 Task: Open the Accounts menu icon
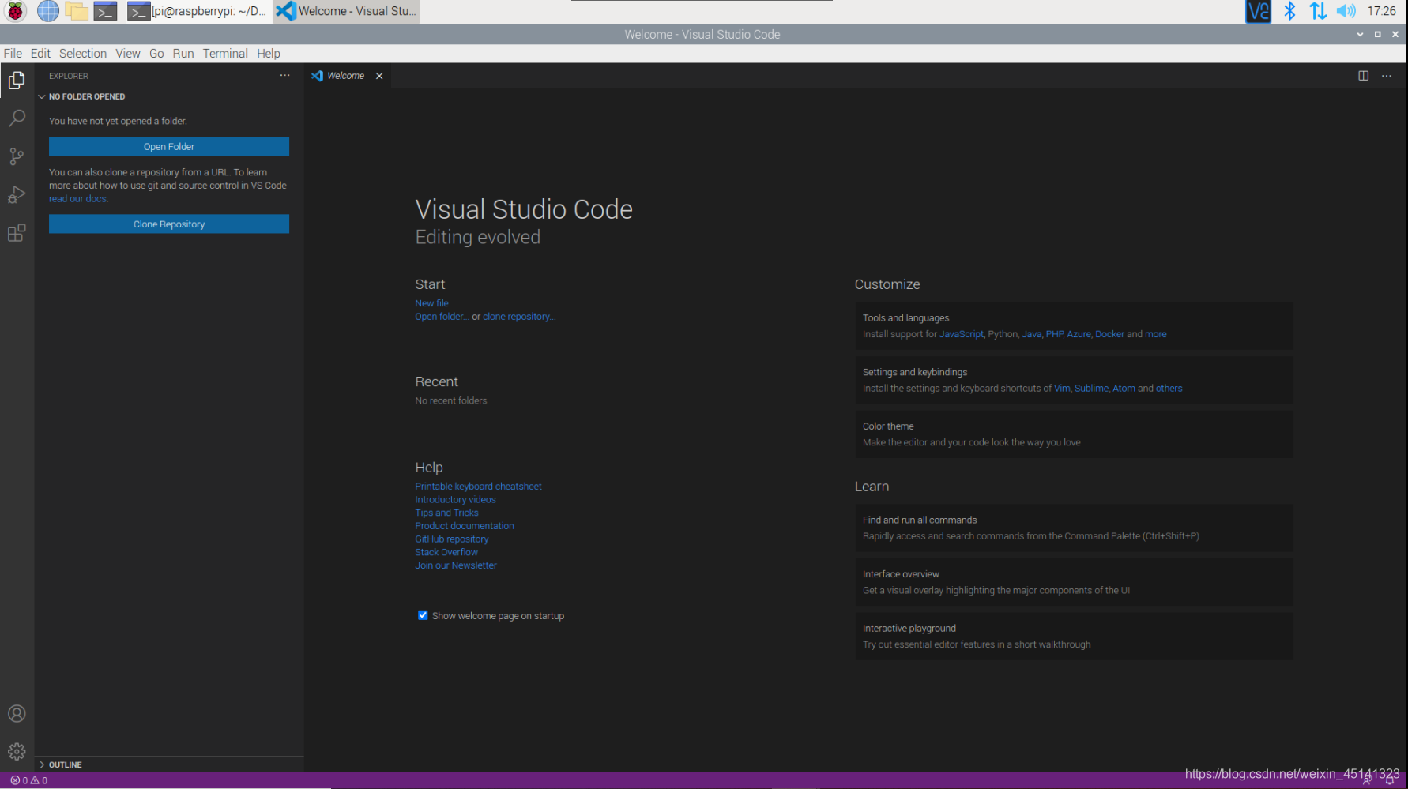17,714
